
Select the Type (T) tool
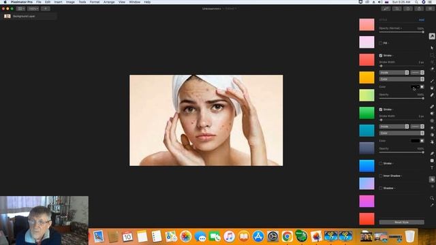coord(432,168)
